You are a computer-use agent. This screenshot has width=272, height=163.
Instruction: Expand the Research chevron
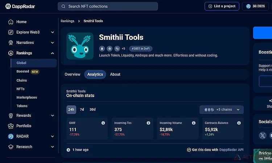point(52,147)
